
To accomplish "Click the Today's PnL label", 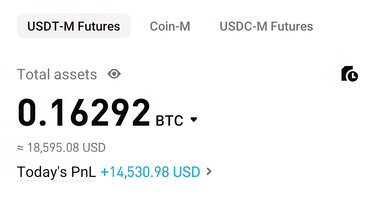I will click(x=56, y=172).
